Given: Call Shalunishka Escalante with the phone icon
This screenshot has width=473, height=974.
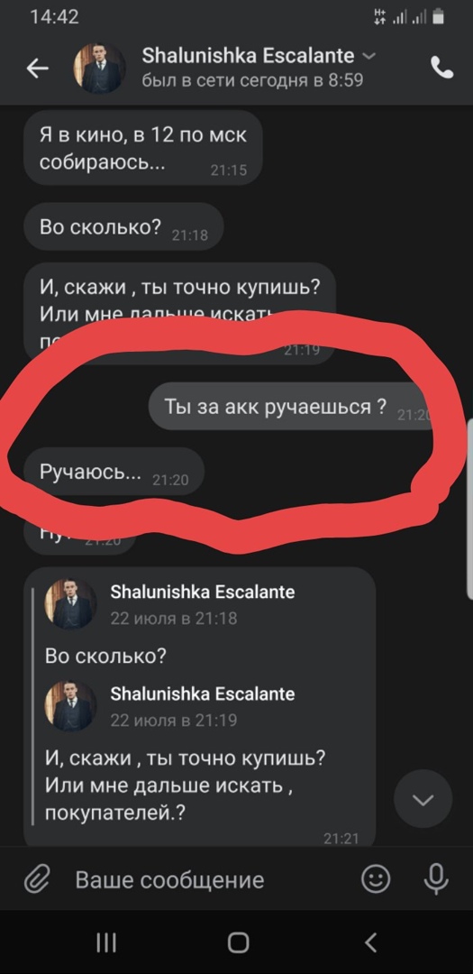Looking at the screenshot, I should 442,68.
